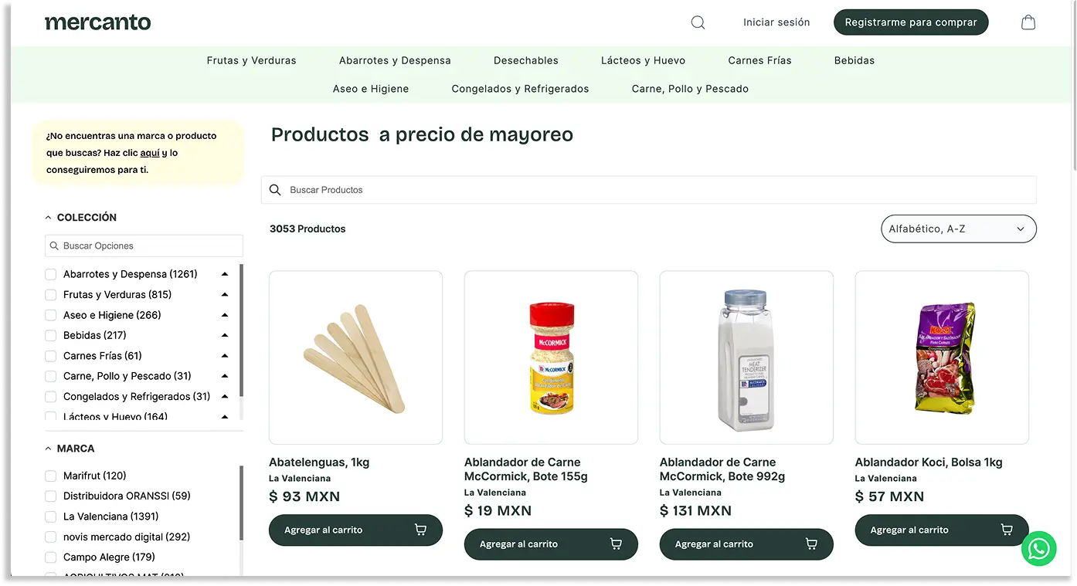Check Distribuidora ORANSSI (59) brand filter
This screenshot has height=586, width=1077.
[x=51, y=496]
